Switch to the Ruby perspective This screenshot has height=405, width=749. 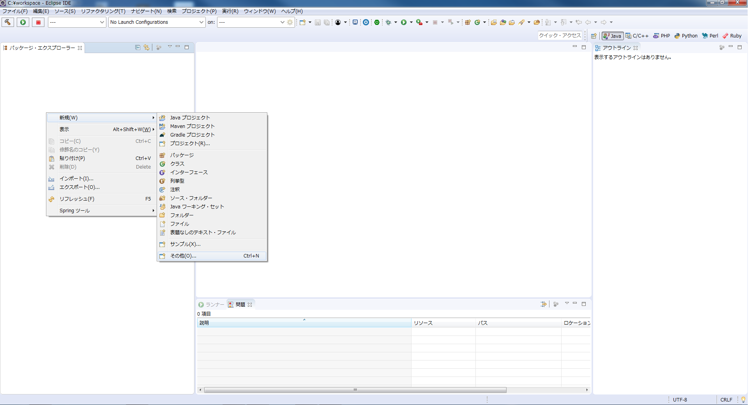[x=732, y=36]
